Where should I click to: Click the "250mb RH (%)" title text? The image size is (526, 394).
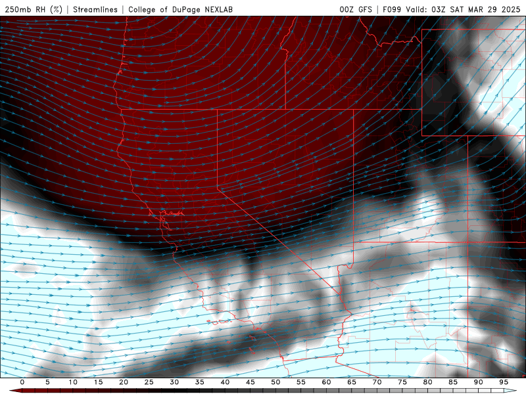[34, 10]
